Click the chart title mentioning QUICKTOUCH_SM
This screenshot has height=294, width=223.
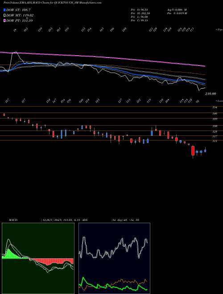coord(53,3)
